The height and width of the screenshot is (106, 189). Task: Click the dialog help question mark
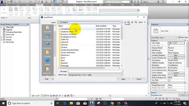138,17
